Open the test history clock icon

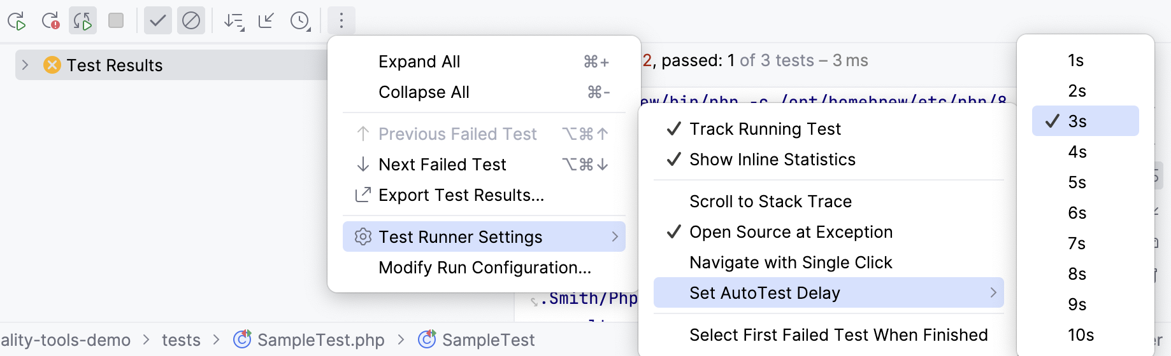pos(299,21)
